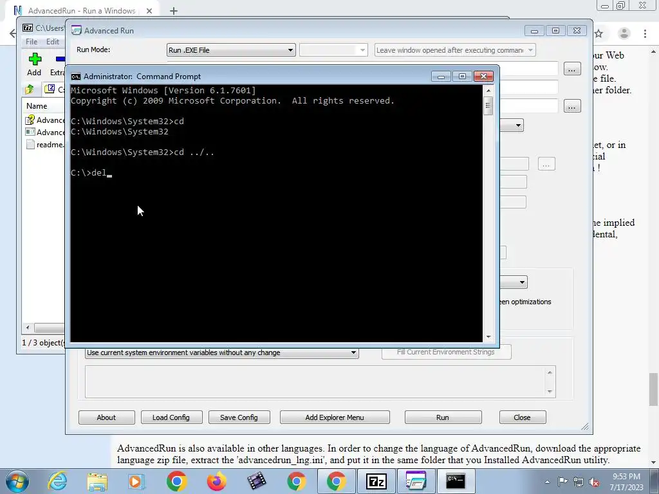
Task: Click 7-Zip horizontal scroll left arrow
Action: [x=28, y=327]
